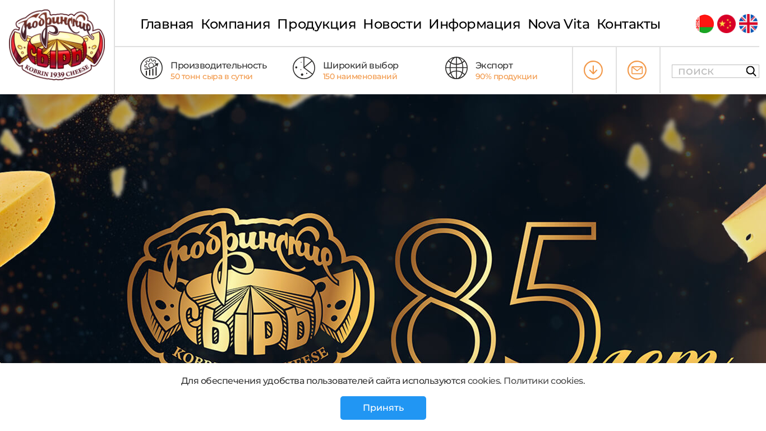Open the orange envelope mail icon
Screen dimensions: 766x431
click(x=637, y=70)
